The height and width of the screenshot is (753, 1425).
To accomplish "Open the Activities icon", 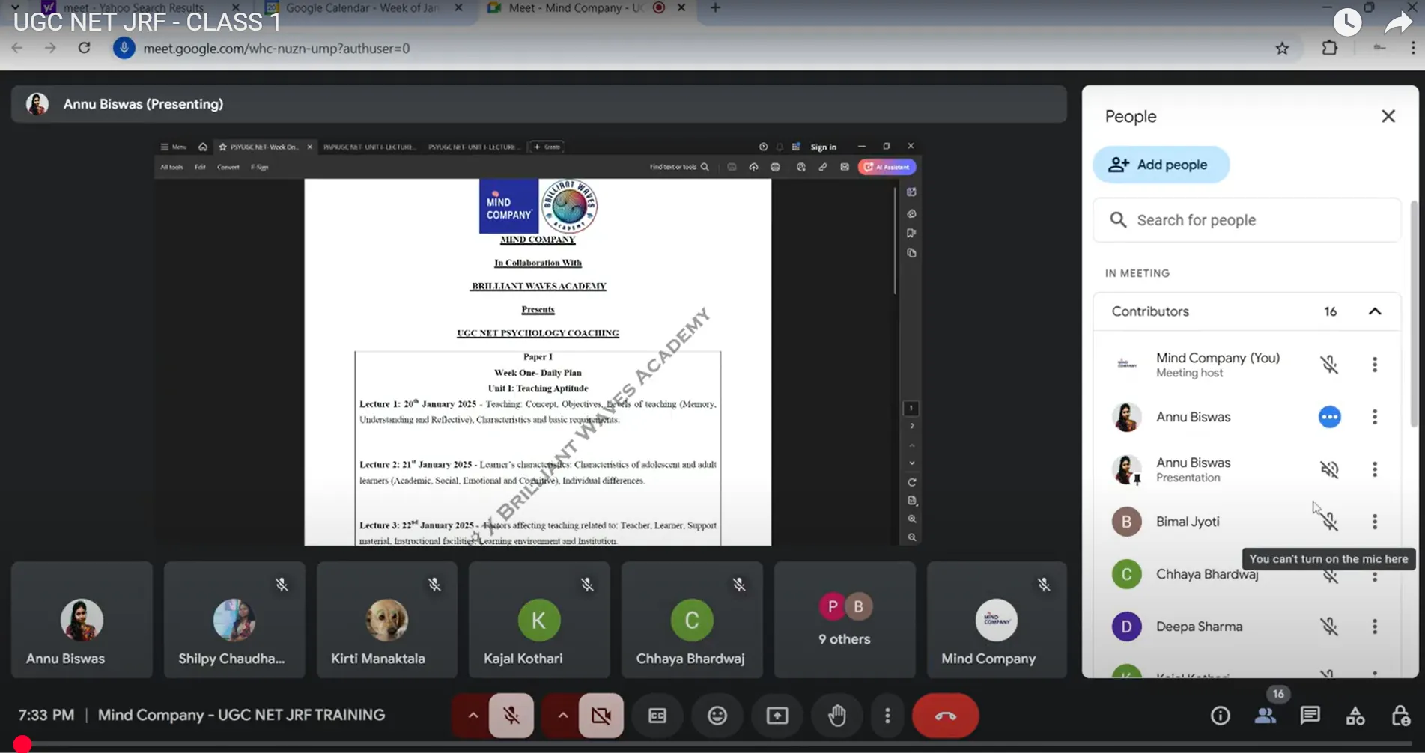I will (x=1355, y=716).
